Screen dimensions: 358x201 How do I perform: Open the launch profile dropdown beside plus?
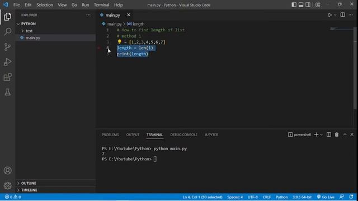pyautogui.click(x=321, y=135)
